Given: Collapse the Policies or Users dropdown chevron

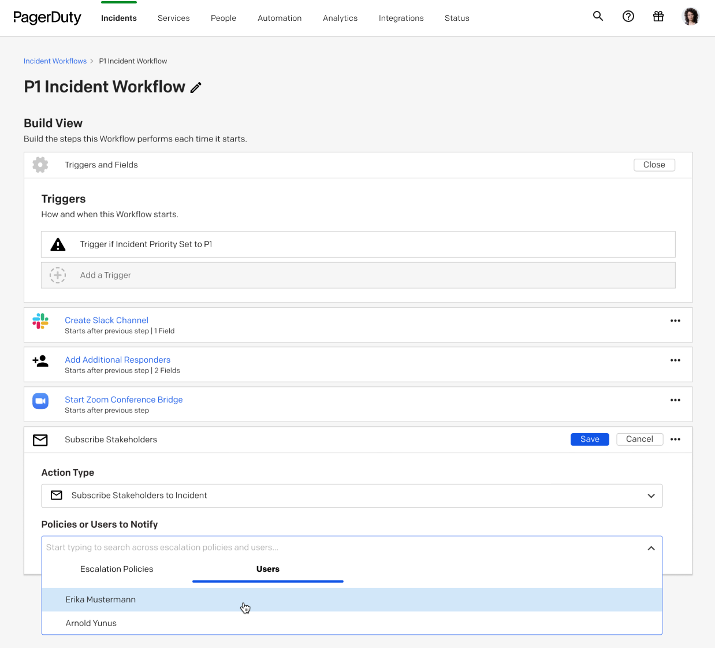Looking at the screenshot, I should pyautogui.click(x=651, y=548).
